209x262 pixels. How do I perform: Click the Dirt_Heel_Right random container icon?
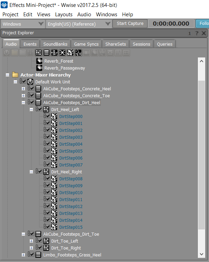tap(46, 172)
